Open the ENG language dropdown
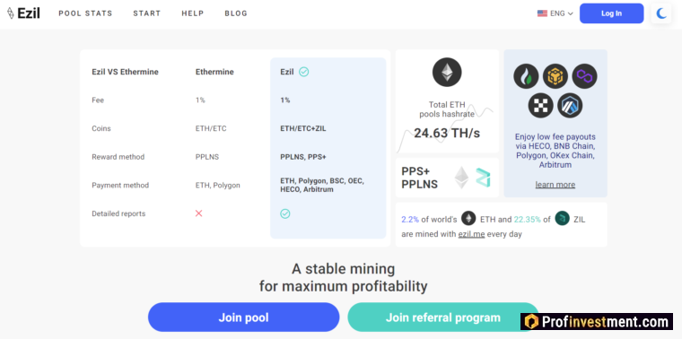This screenshot has width=682, height=339. [x=555, y=13]
